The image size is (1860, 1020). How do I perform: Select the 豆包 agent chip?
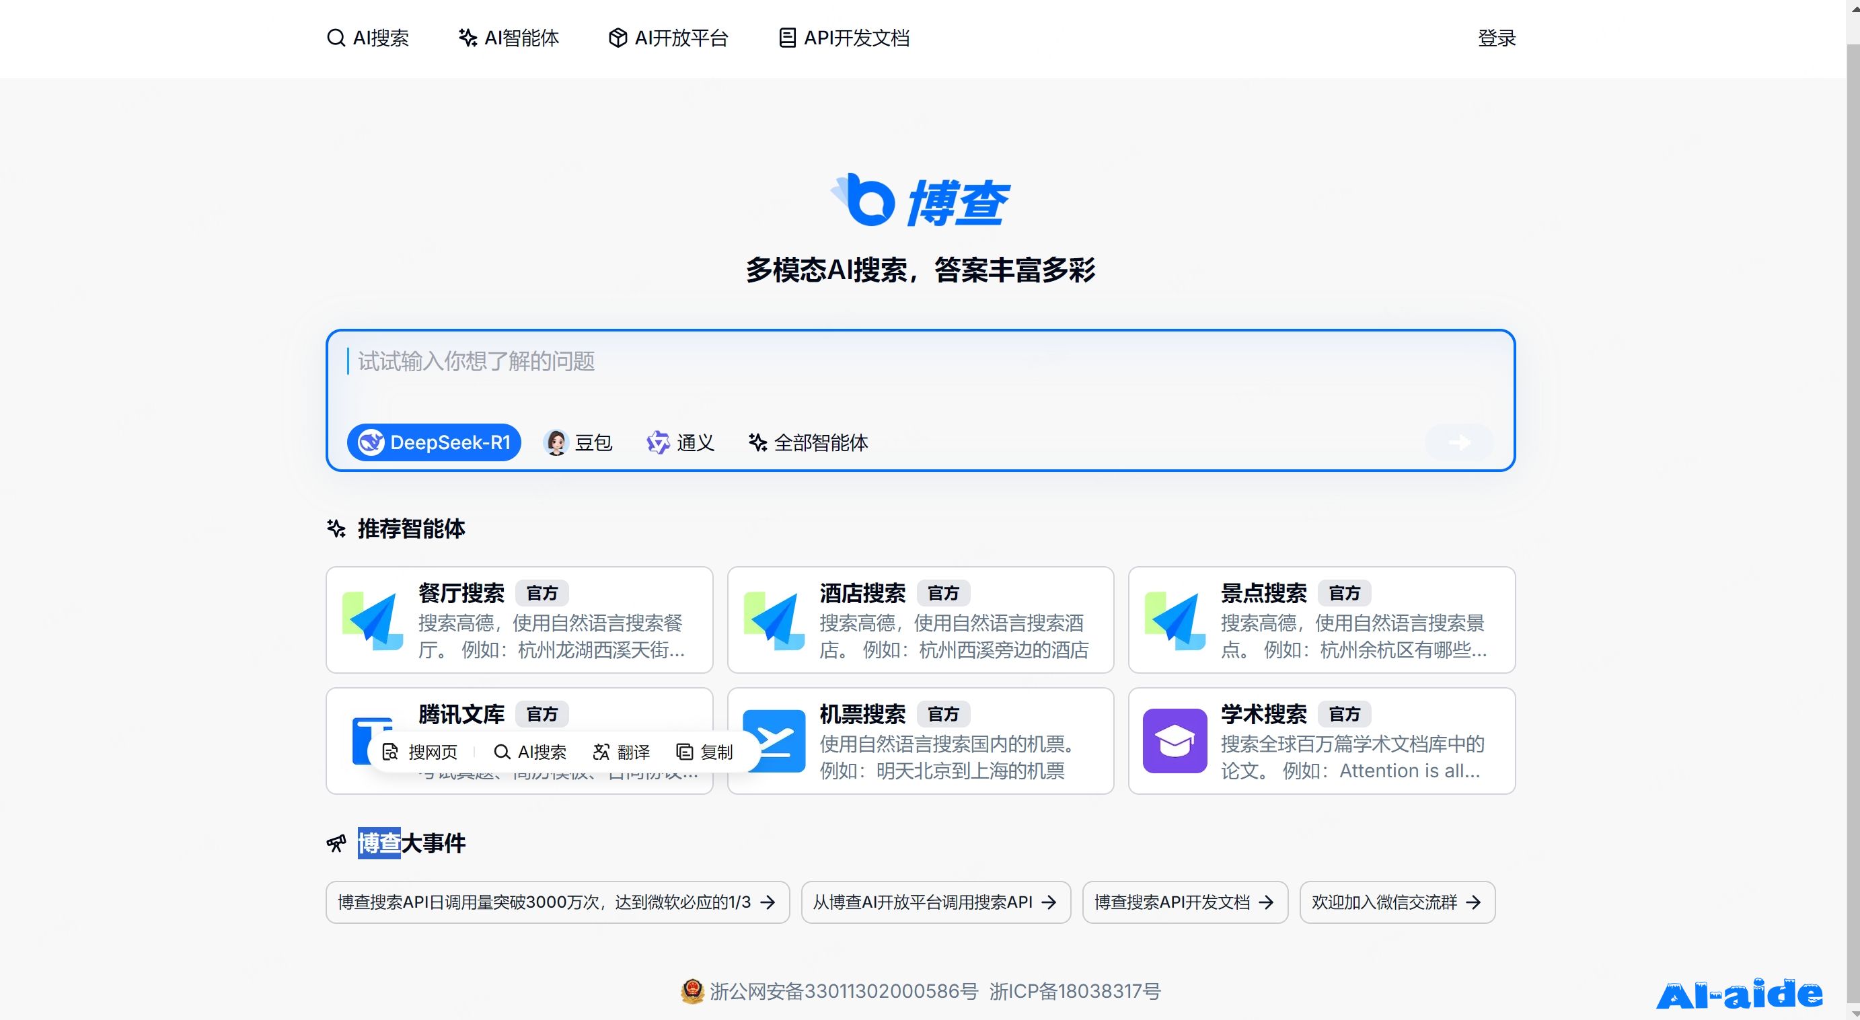(578, 442)
